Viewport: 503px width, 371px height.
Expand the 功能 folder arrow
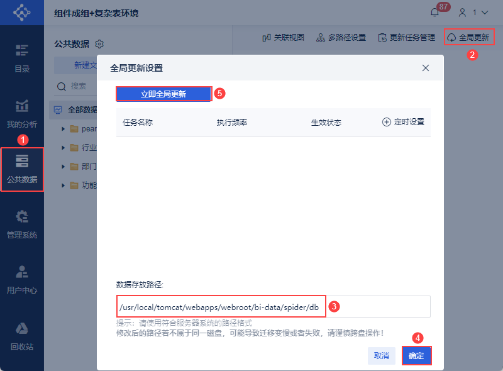pyautogui.click(x=64, y=185)
